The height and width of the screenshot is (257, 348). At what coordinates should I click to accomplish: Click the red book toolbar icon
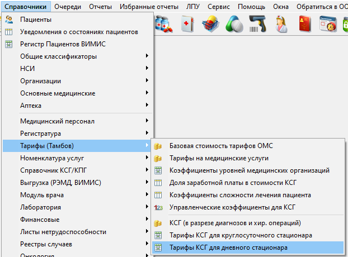tap(304, 25)
